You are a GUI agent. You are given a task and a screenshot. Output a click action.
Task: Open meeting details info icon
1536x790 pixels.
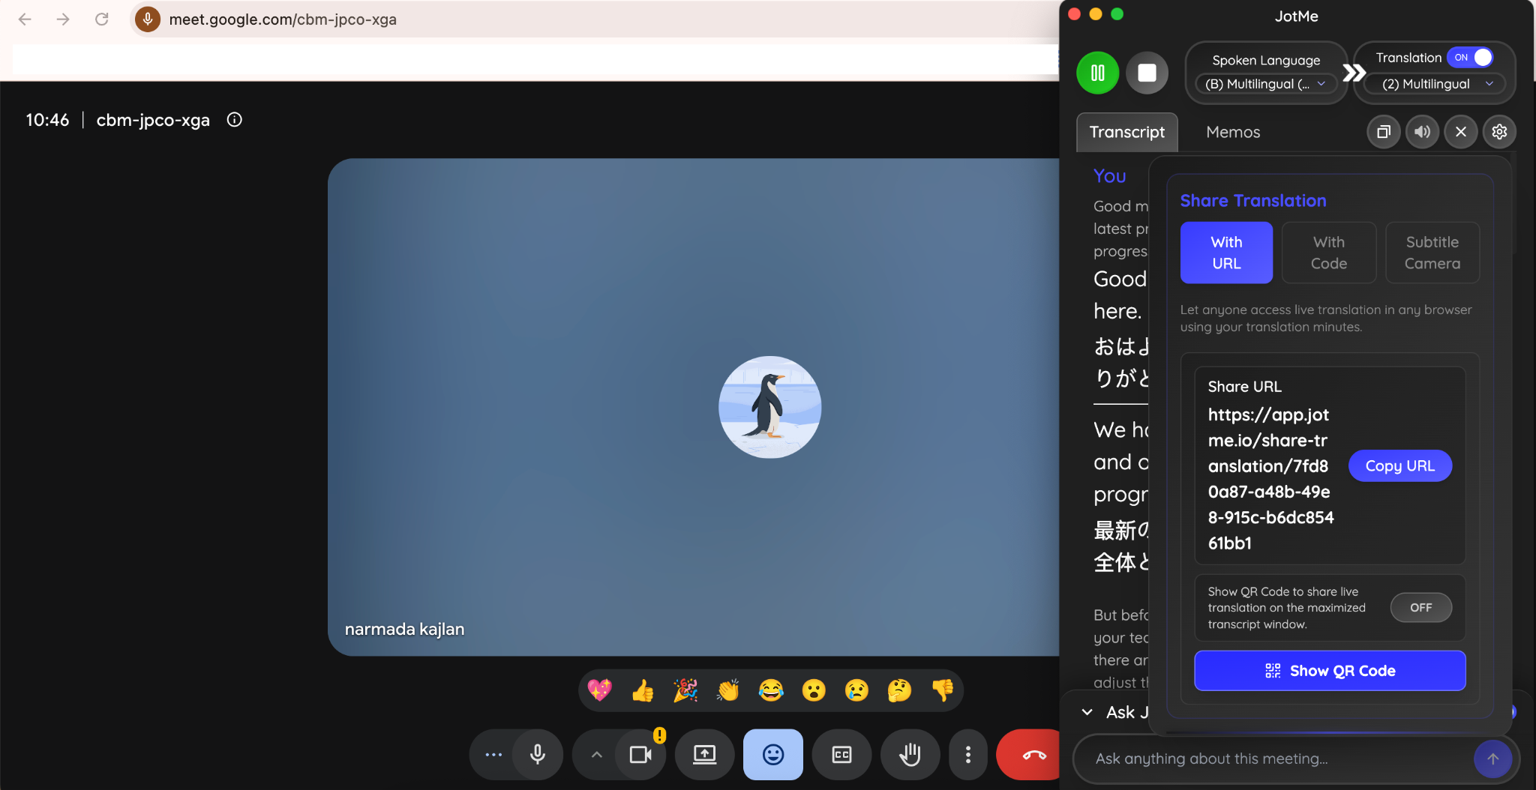(235, 120)
